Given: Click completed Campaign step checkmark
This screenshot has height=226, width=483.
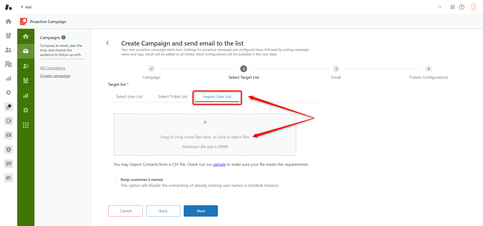Looking at the screenshot, I should point(151,69).
